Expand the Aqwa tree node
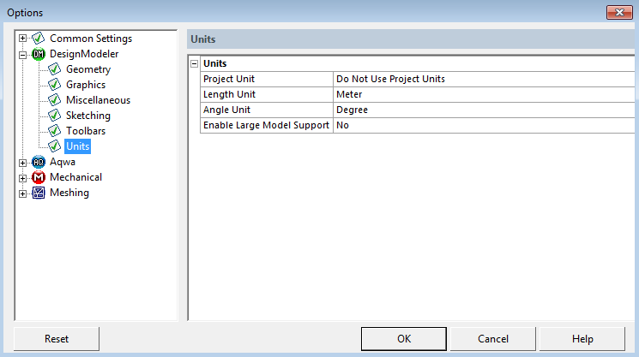Screen dimensions: 639x357 23,163
